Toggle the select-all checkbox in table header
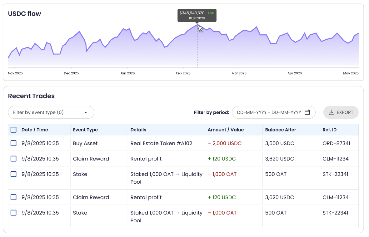 13,130
